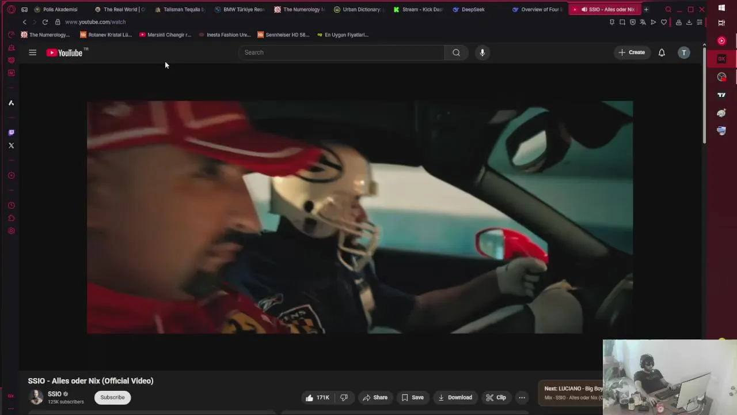737x415 pixels.
Task: Search open tabs via the magnifier icon
Action: tap(668, 9)
